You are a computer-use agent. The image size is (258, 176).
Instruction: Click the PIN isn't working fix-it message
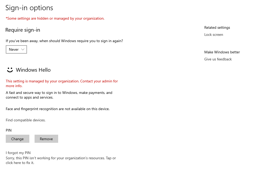pyautogui.click(x=61, y=160)
